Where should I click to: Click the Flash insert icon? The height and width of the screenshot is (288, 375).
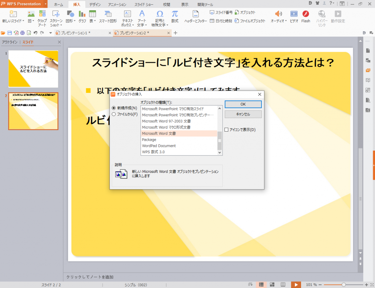pos(305,14)
